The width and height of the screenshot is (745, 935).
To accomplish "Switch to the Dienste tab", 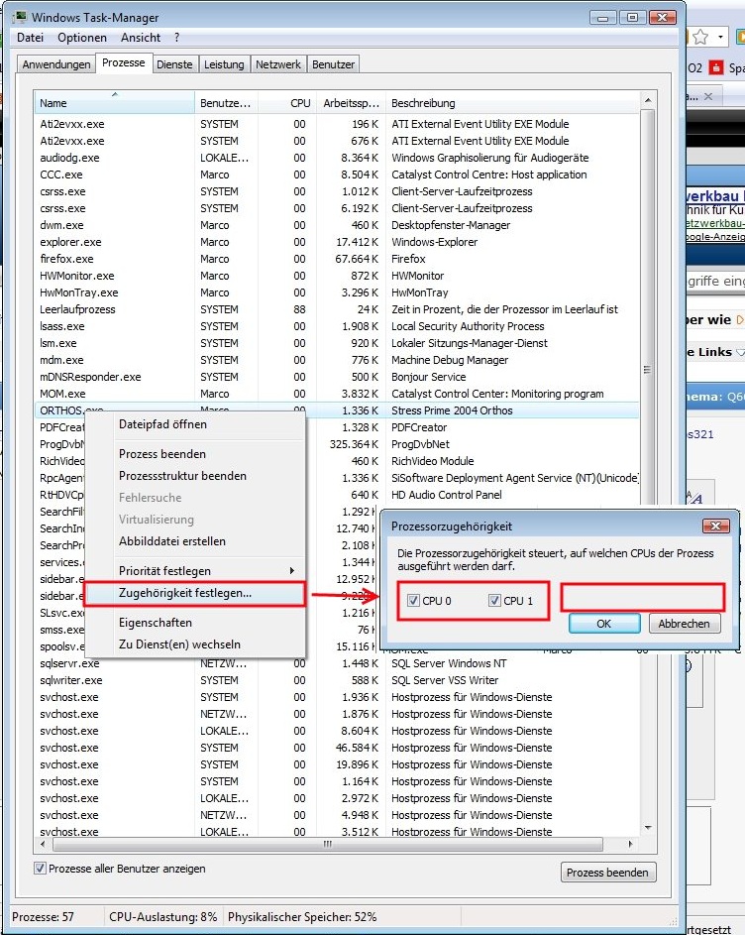I will click(x=174, y=64).
